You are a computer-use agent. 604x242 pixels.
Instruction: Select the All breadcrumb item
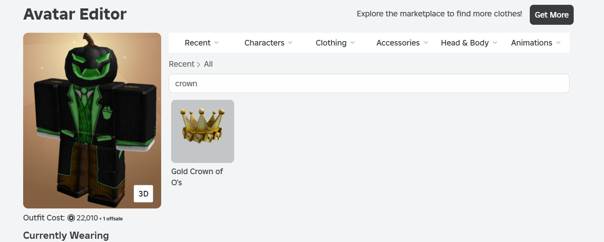[x=208, y=64]
